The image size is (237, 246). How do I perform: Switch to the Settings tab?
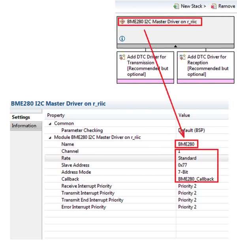(x=21, y=117)
